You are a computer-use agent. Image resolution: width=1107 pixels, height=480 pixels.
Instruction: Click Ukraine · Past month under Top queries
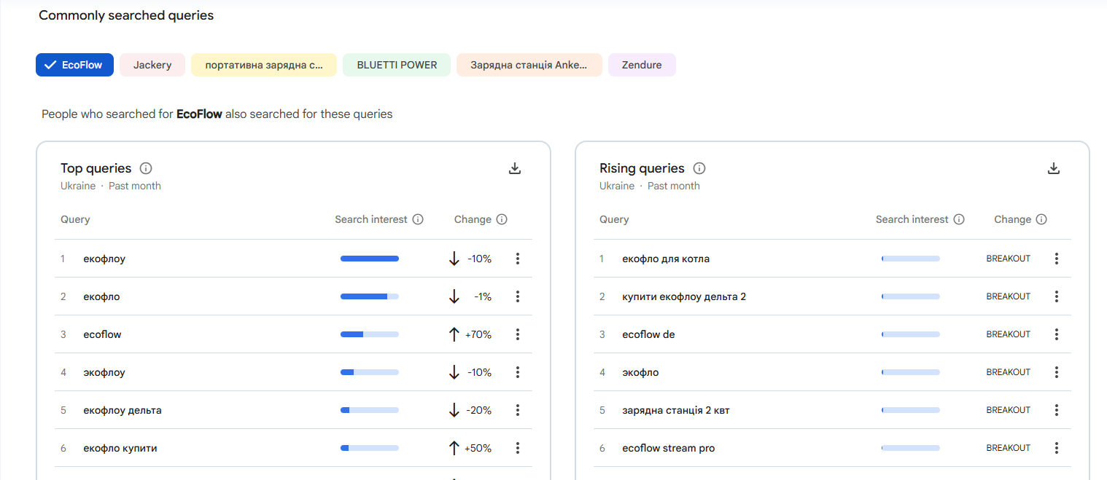(111, 186)
